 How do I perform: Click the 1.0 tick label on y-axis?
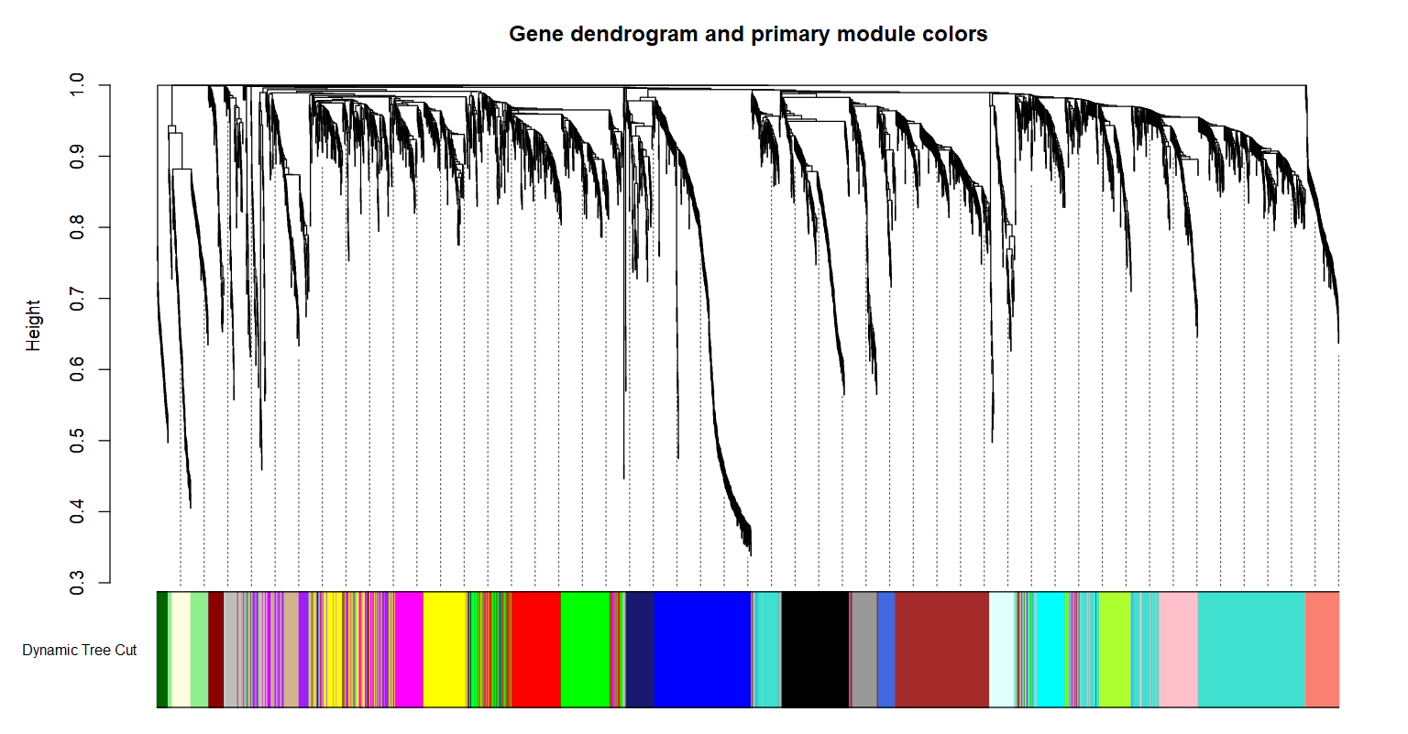(78, 86)
